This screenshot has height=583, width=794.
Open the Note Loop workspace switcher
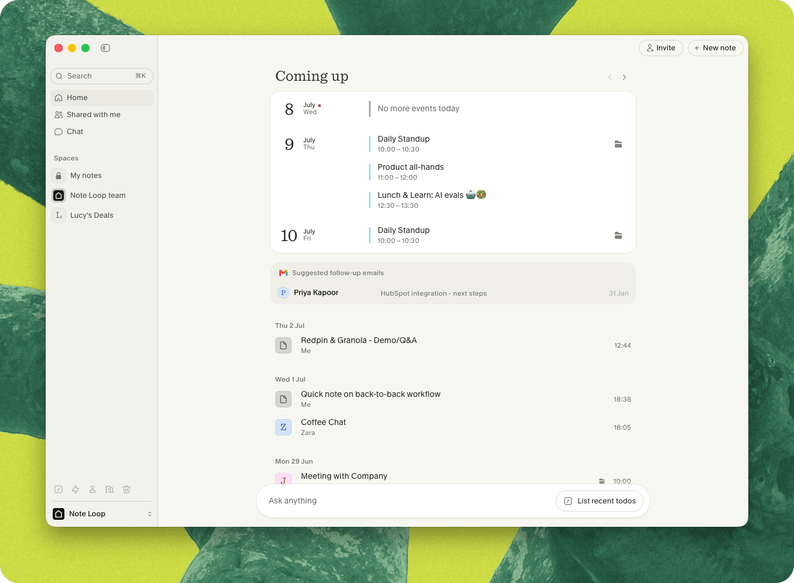point(102,514)
